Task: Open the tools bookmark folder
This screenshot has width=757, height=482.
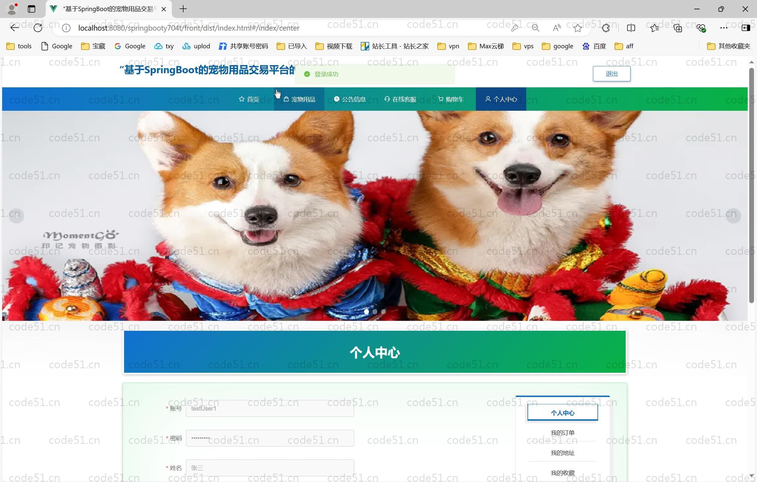Action: pos(19,46)
